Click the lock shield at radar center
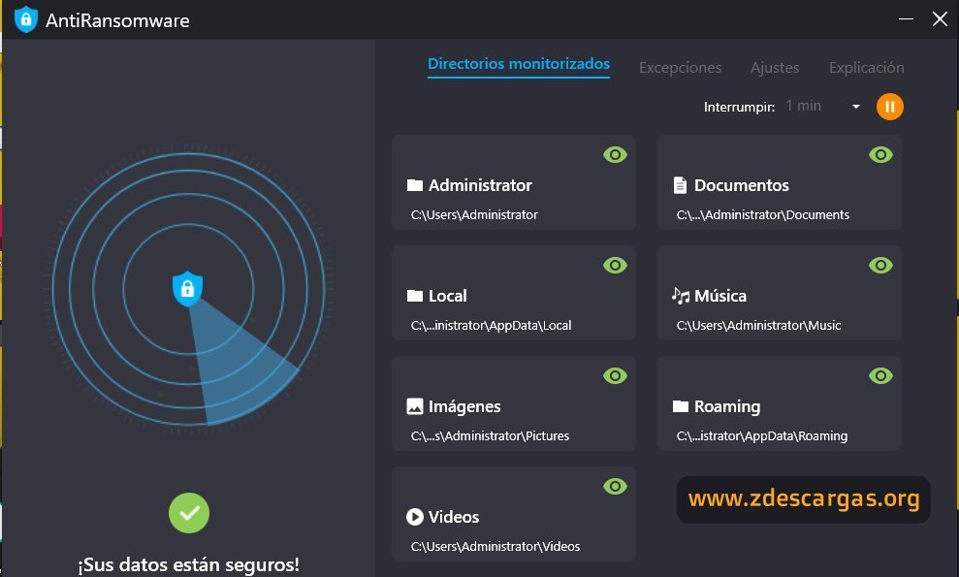 187,288
